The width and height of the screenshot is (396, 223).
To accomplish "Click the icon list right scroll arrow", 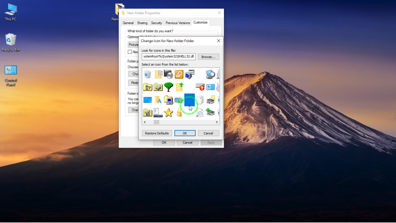I will tap(217, 122).
